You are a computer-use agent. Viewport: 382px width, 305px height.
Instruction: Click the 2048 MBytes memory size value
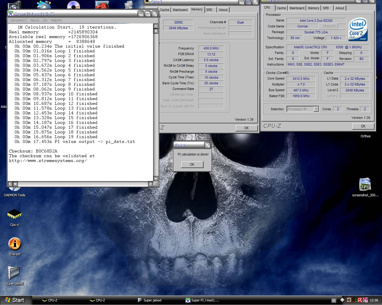178,28
